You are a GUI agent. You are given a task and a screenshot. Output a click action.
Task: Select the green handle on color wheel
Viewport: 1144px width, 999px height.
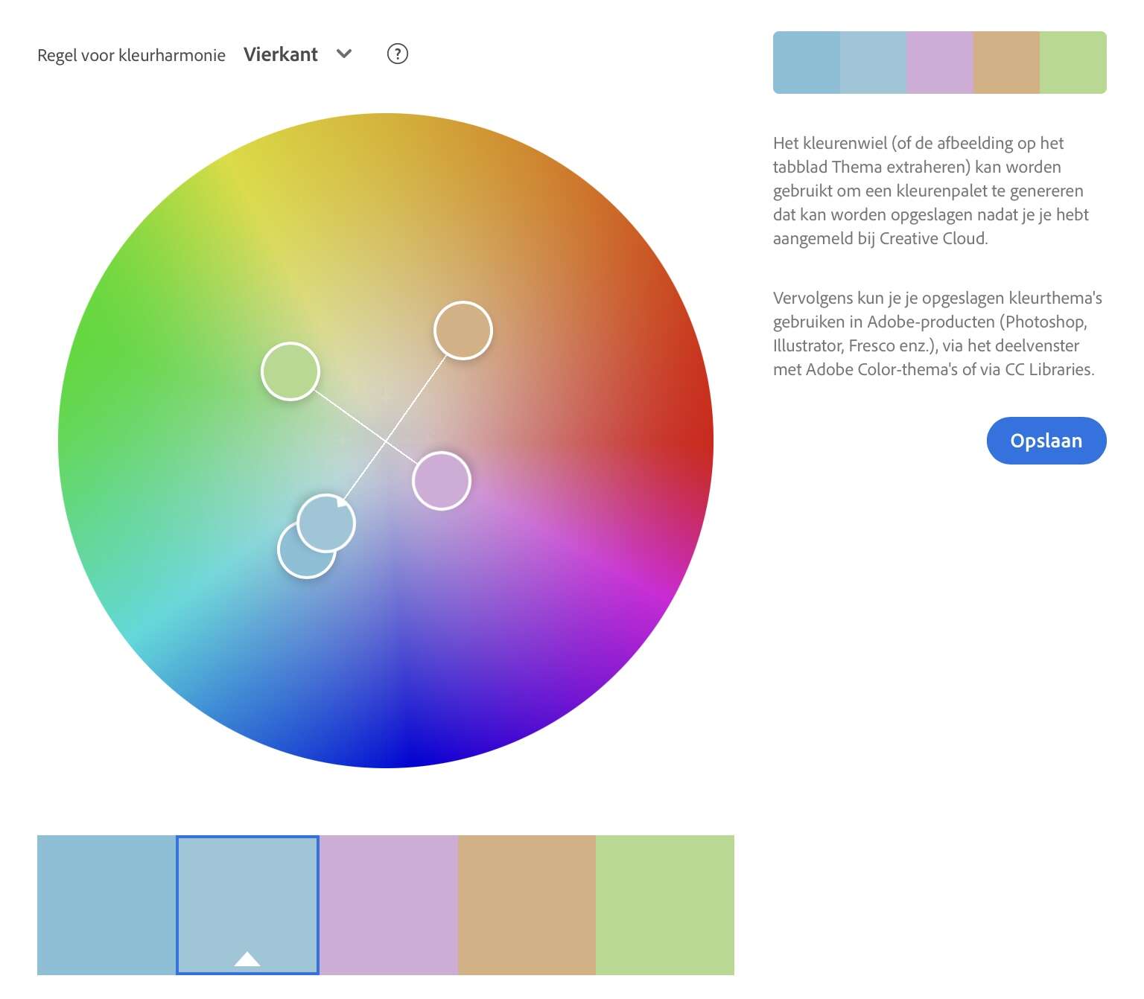pyautogui.click(x=290, y=371)
